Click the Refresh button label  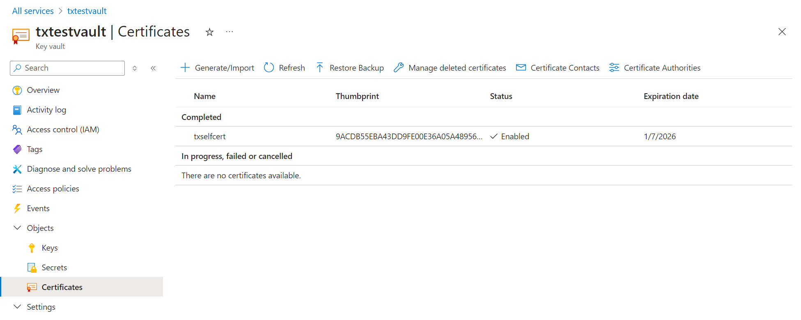(292, 68)
